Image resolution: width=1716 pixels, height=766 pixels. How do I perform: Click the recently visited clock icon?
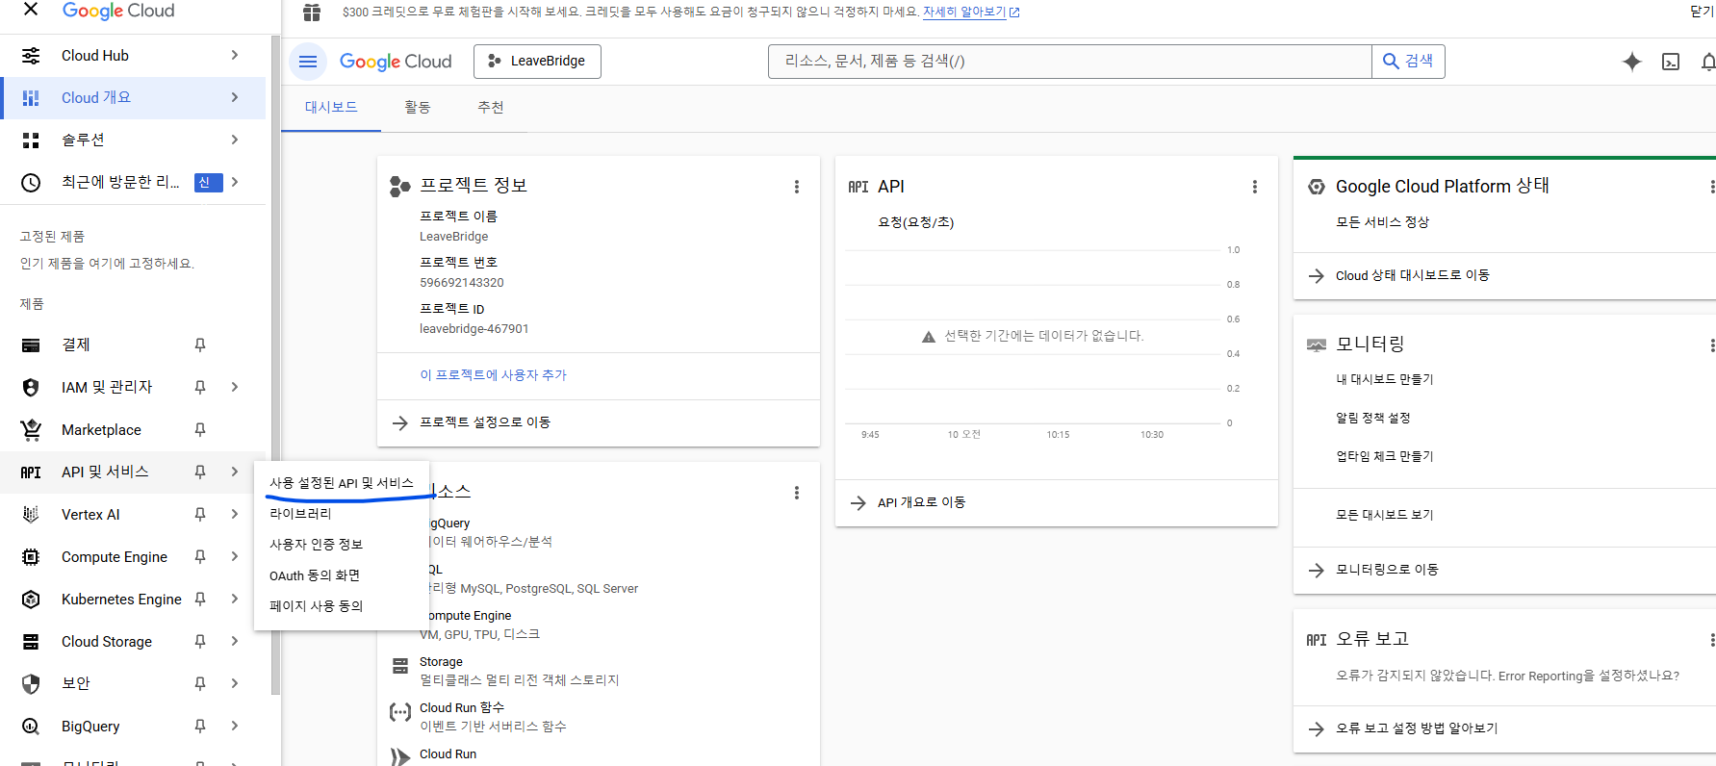point(31,183)
